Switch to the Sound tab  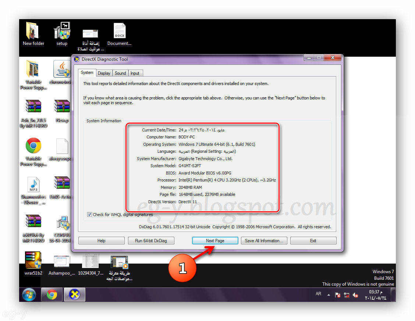click(120, 73)
